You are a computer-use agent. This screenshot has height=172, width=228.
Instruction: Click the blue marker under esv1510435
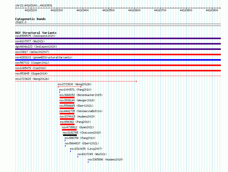pyautogui.click(x=70, y=151)
